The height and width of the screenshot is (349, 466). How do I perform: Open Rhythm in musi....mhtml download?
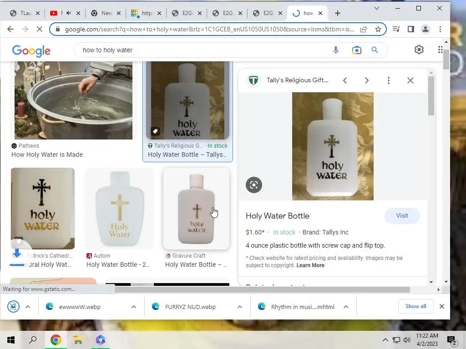(303, 307)
